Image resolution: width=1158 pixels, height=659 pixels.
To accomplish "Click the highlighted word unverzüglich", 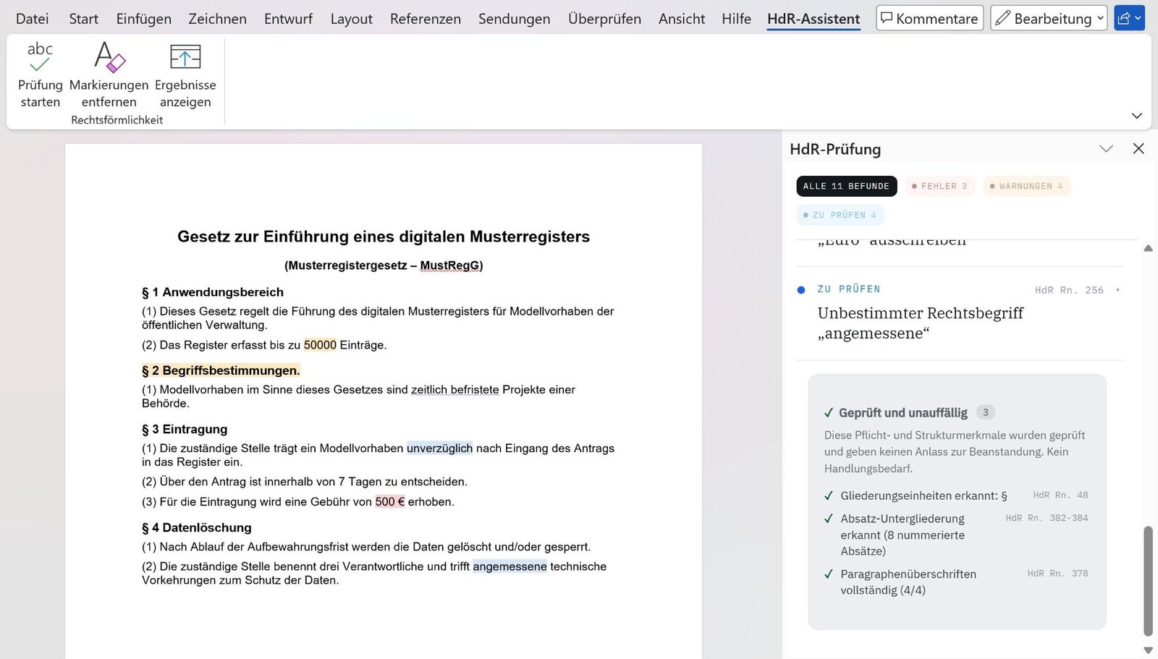I will click(439, 448).
